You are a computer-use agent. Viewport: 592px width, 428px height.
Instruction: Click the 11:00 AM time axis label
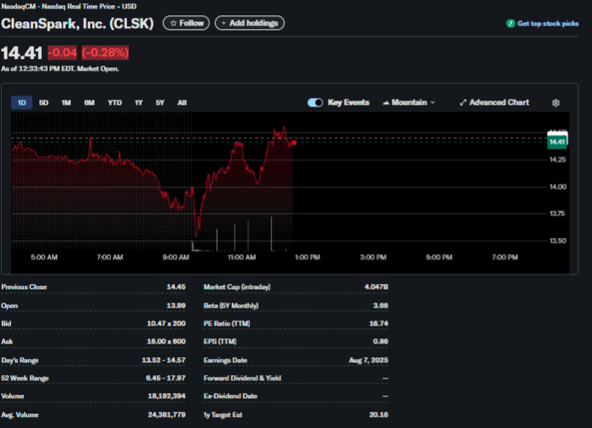click(241, 257)
